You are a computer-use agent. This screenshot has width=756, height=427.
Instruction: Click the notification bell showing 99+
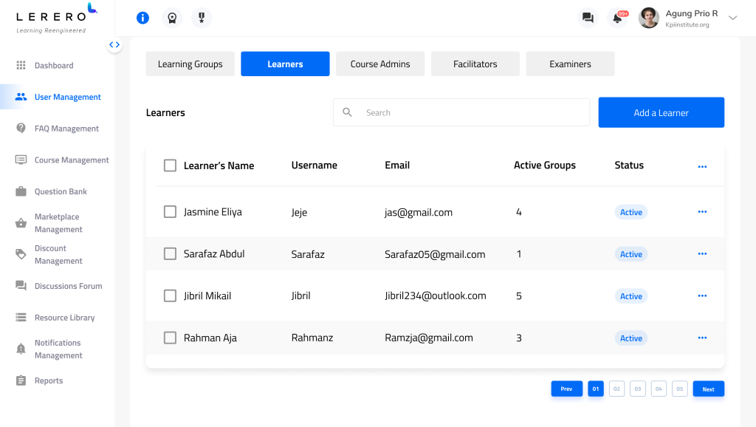618,18
